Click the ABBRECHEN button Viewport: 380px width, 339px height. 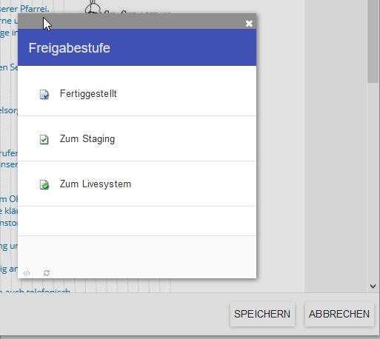coord(339,314)
